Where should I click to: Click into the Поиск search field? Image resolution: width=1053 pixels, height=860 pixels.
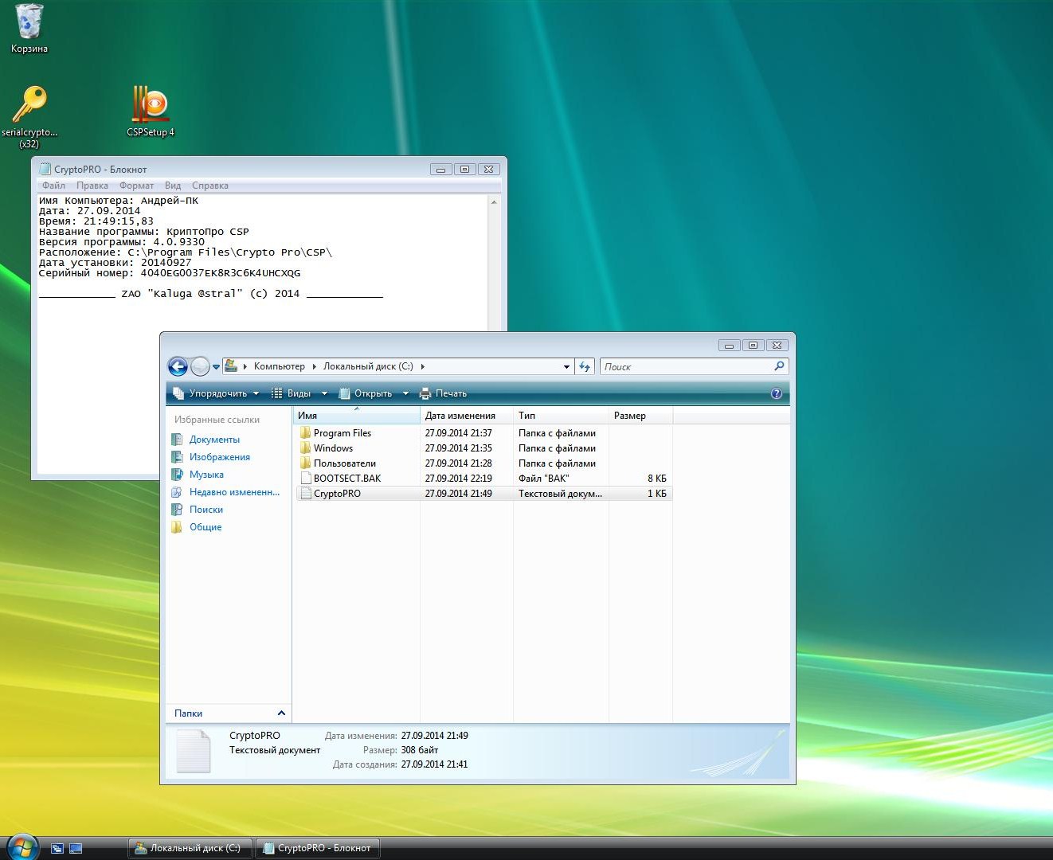(x=685, y=367)
